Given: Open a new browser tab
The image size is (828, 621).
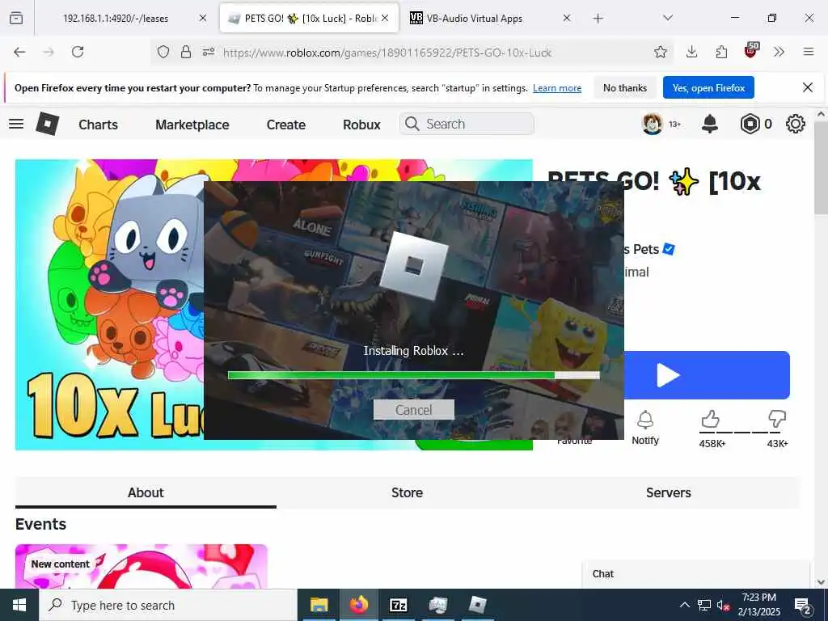Looking at the screenshot, I should tap(598, 18).
